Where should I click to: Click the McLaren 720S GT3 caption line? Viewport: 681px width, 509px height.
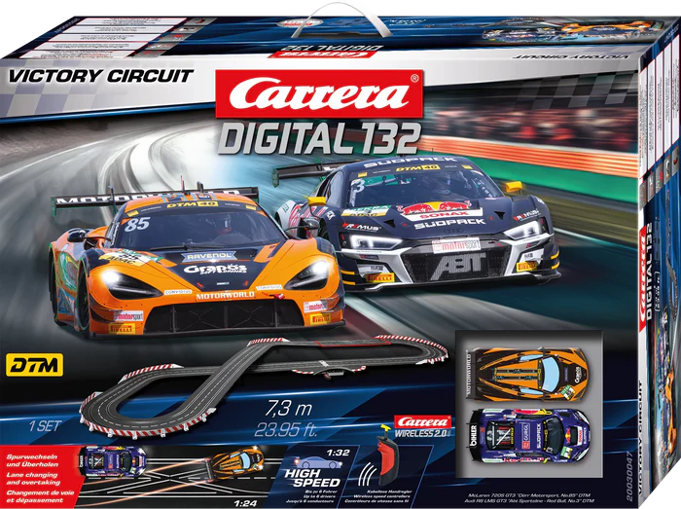(528, 495)
